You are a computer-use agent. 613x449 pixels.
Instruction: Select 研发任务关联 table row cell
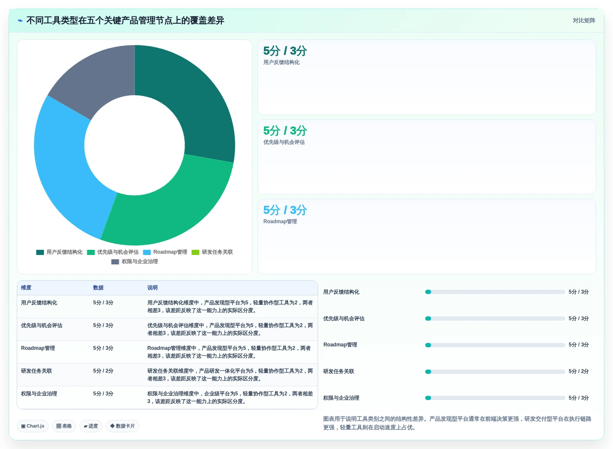(37, 371)
